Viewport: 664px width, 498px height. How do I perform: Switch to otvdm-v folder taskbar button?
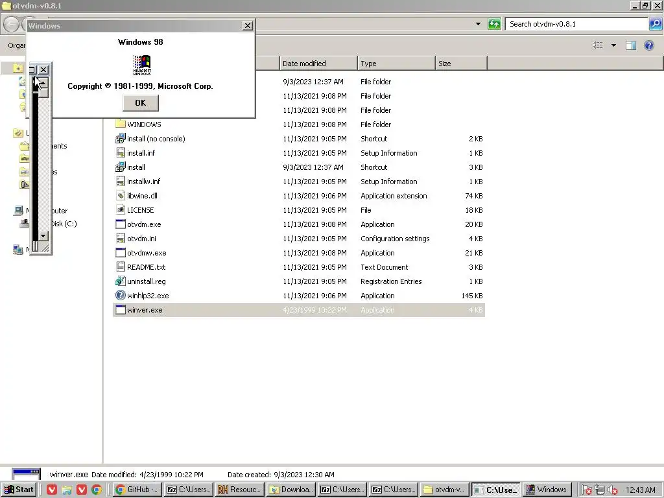tap(445, 490)
